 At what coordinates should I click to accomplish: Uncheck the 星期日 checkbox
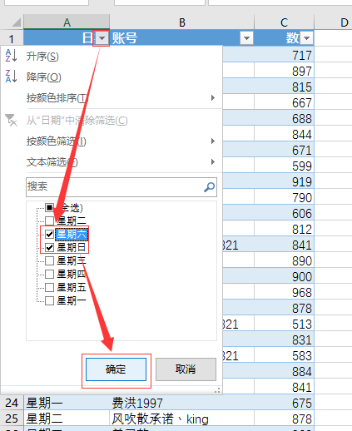coord(49,247)
